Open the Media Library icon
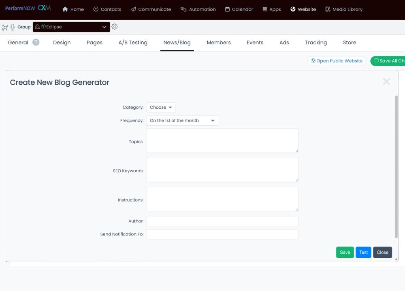The width and height of the screenshot is (405, 291). tap(328, 9)
